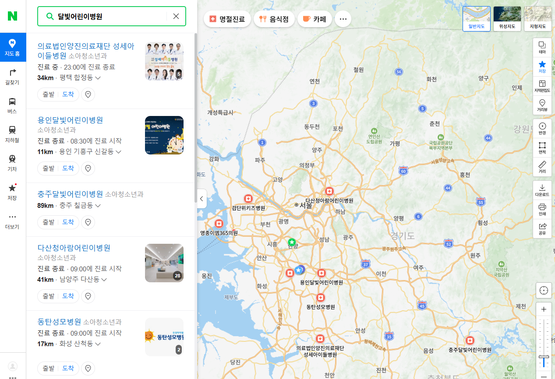Viewport: 555px width, 379px height.
Task: Open 더보기 in the sidebar
Action: click(12, 221)
